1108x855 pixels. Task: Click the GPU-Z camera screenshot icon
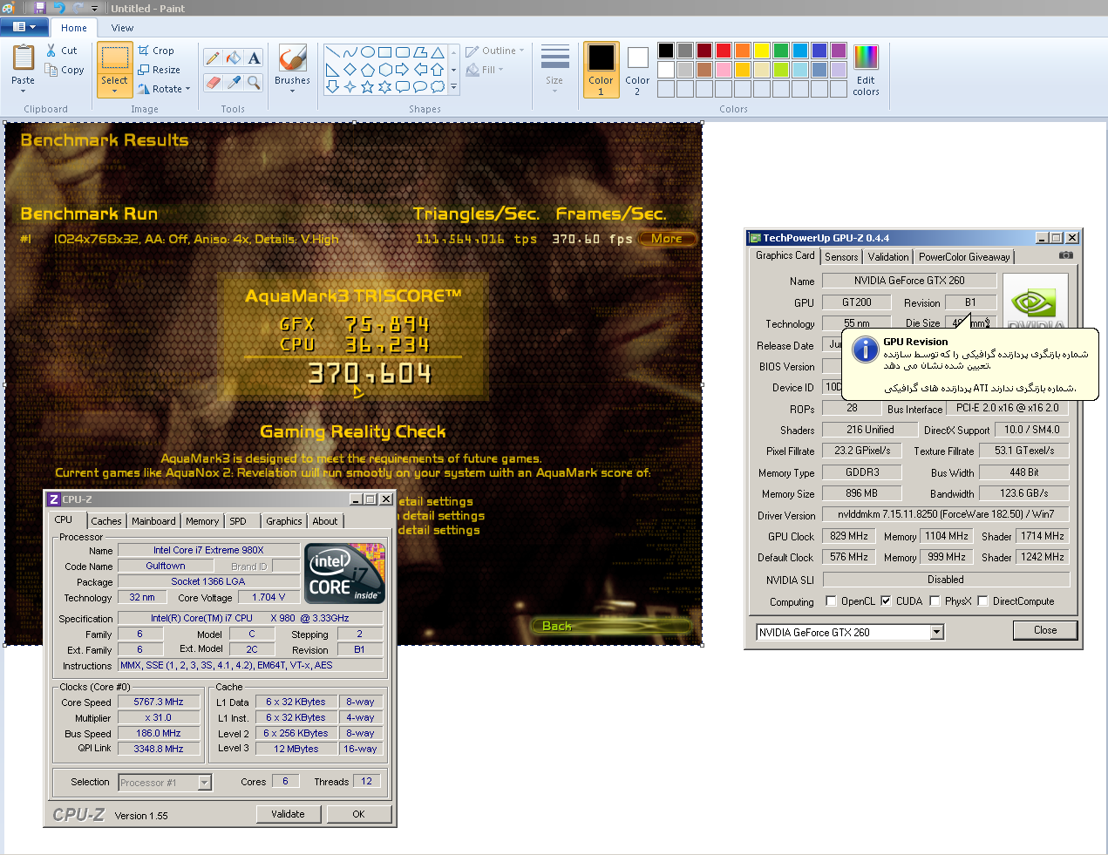coord(1066,255)
